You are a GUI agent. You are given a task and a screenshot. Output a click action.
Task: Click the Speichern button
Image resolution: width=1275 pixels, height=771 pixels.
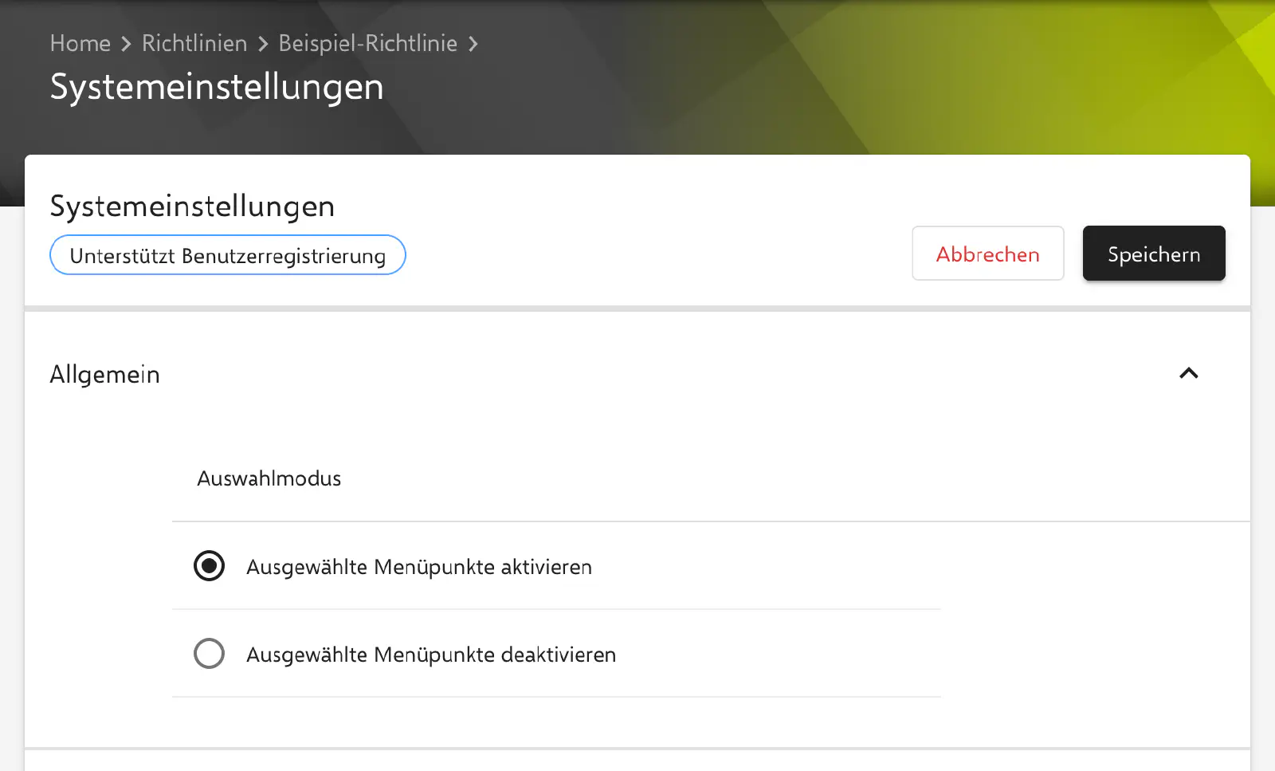[1153, 254]
